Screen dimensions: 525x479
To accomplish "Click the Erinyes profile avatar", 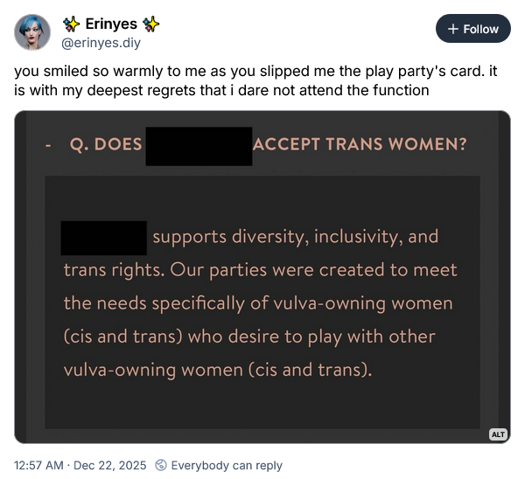I will [32, 32].
